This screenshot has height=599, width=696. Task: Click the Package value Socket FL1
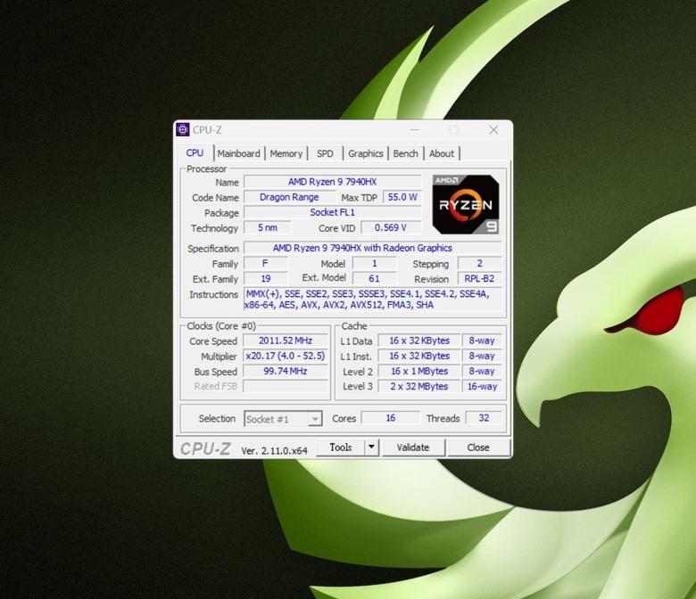click(x=333, y=212)
